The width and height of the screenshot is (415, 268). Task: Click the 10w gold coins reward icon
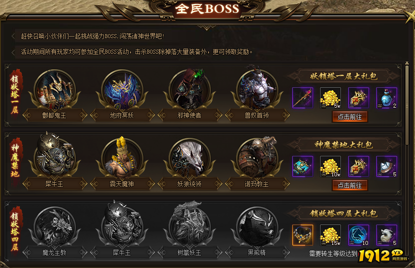(330, 166)
